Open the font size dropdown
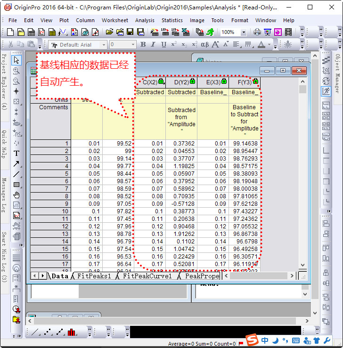This screenshot has width=343, height=348. [x=132, y=45]
